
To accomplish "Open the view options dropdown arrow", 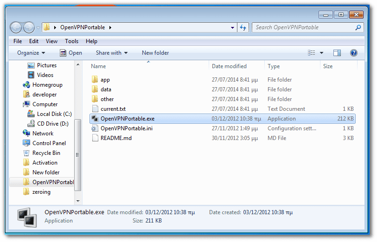I will [321, 53].
